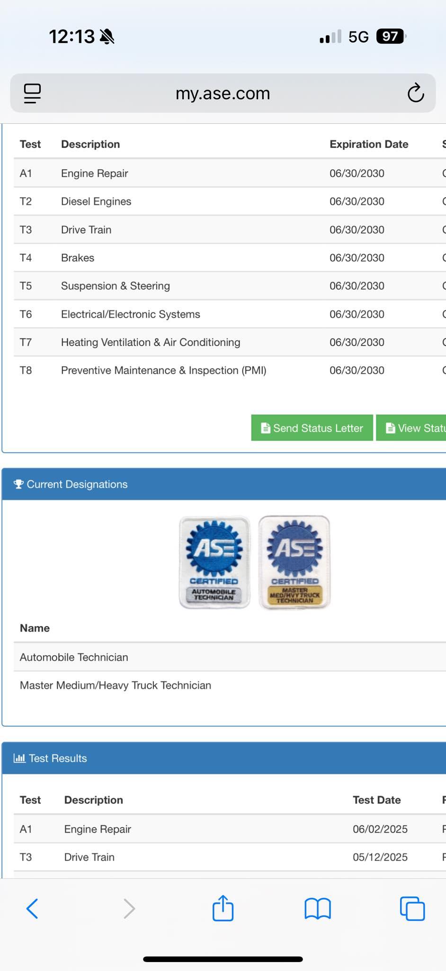446x971 pixels.
Task: Tap the home indicator bar
Action: (x=223, y=959)
